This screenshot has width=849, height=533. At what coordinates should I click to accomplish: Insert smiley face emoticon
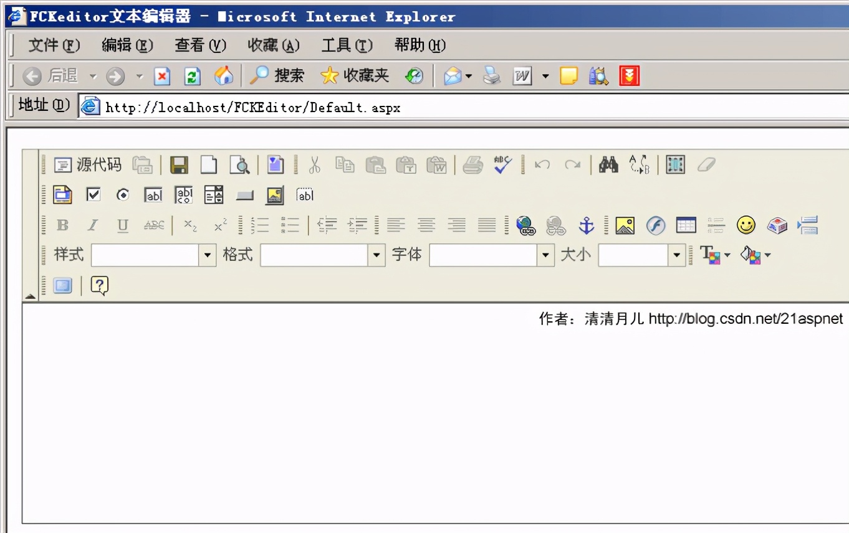(x=746, y=225)
